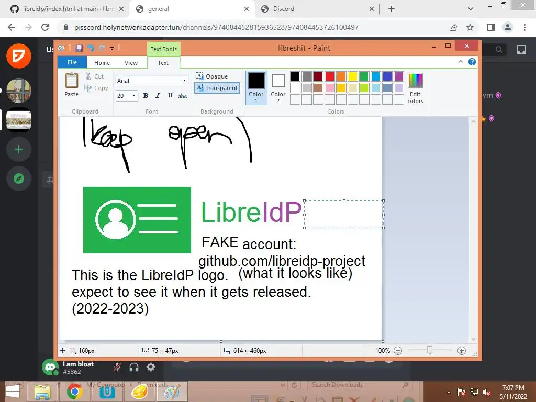
Task: Click the Paint zoom slider handle
Action: click(430, 350)
